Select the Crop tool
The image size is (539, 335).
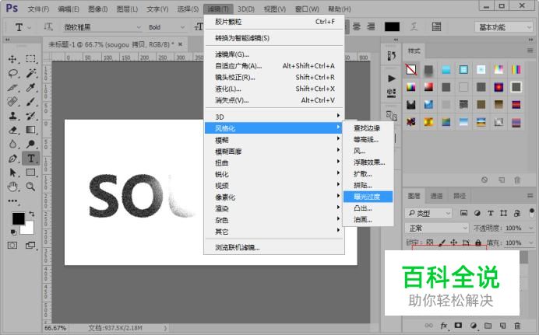pos(12,87)
